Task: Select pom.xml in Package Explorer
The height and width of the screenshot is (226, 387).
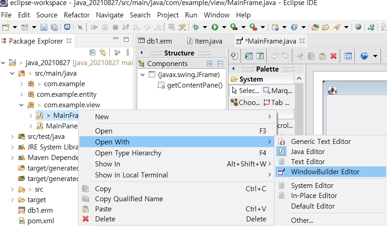Action: pyautogui.click(x=41, y=221)
